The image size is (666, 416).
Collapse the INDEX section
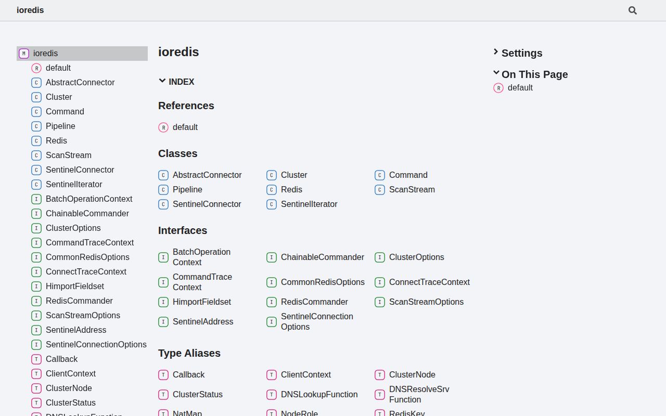coord(176,82)
